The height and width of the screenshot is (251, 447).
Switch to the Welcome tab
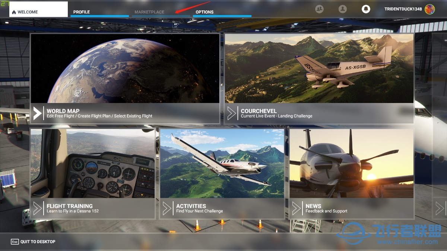point(38,9)
